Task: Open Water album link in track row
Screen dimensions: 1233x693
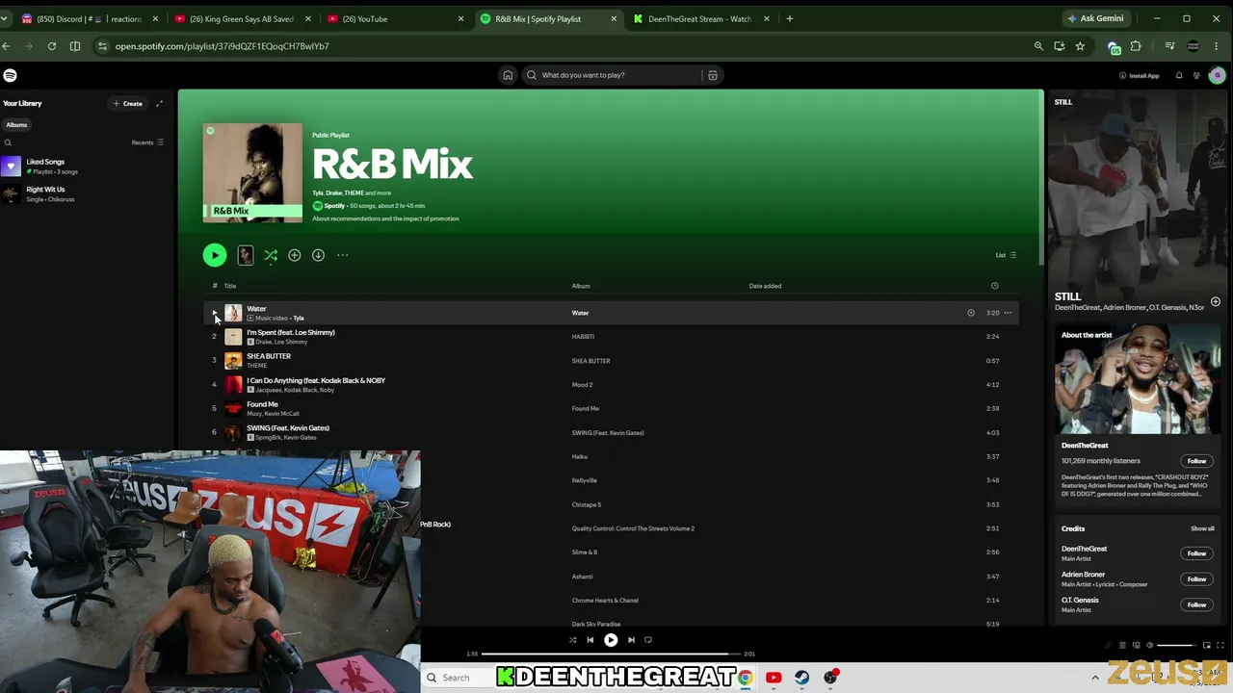Action: tap(580, 313)
